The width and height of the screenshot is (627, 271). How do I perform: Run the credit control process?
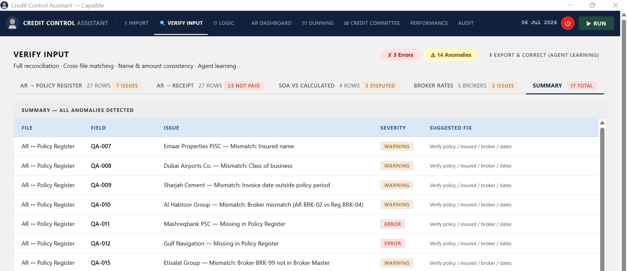(596, 23)
